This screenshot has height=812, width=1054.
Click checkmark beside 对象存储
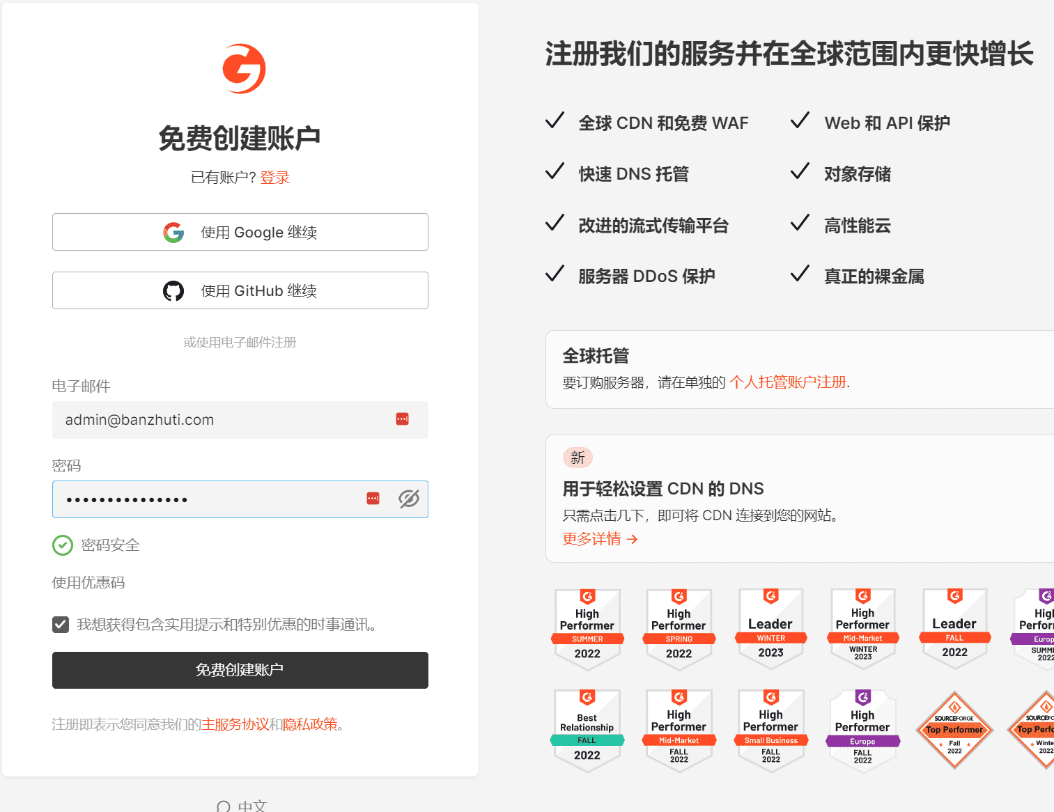(800, 171)
